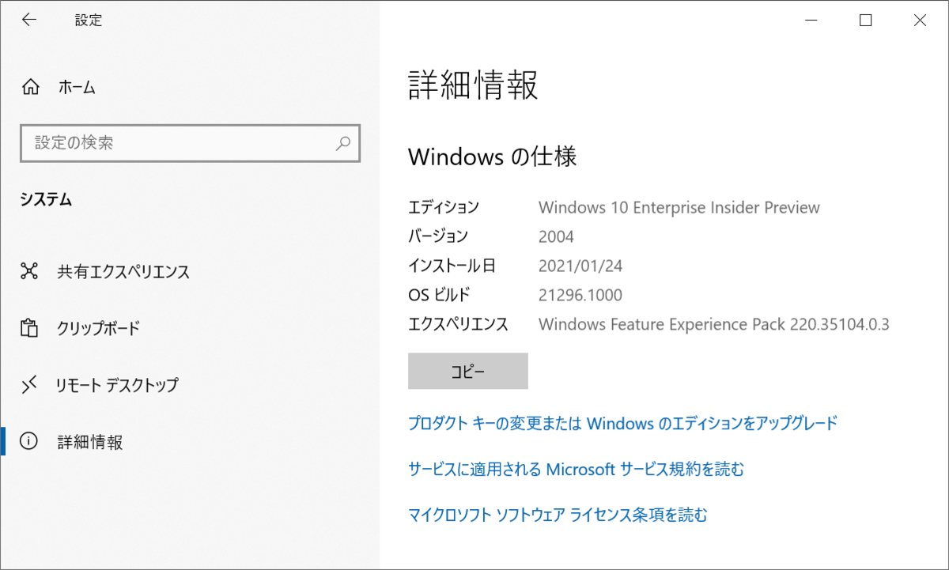
Task: Click the コピー button
Action: tap(468, 371)
